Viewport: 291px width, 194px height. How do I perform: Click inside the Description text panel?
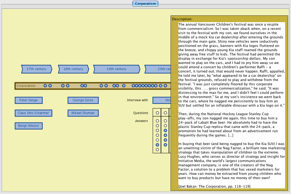click(x=231, y=104)
